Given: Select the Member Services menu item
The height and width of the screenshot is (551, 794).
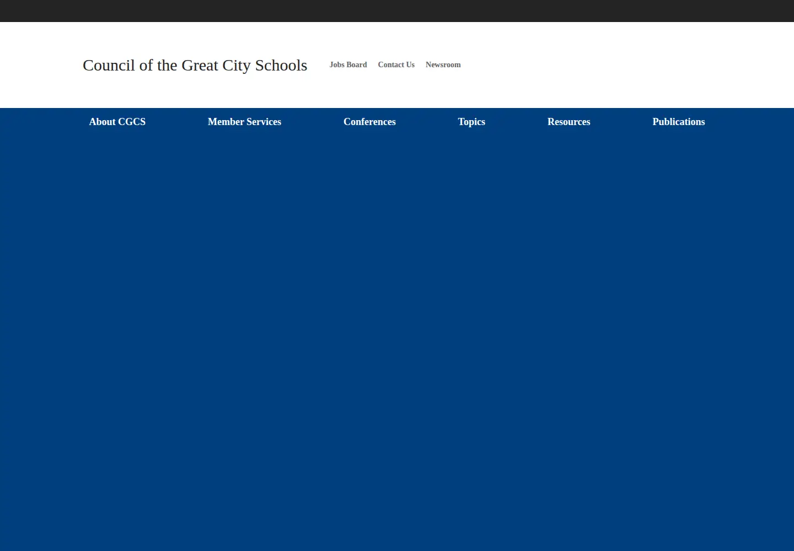Looking at the screenshot, I should (244, 122).
